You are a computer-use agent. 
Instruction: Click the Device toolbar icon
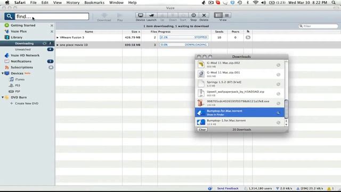tap(140, 15)
